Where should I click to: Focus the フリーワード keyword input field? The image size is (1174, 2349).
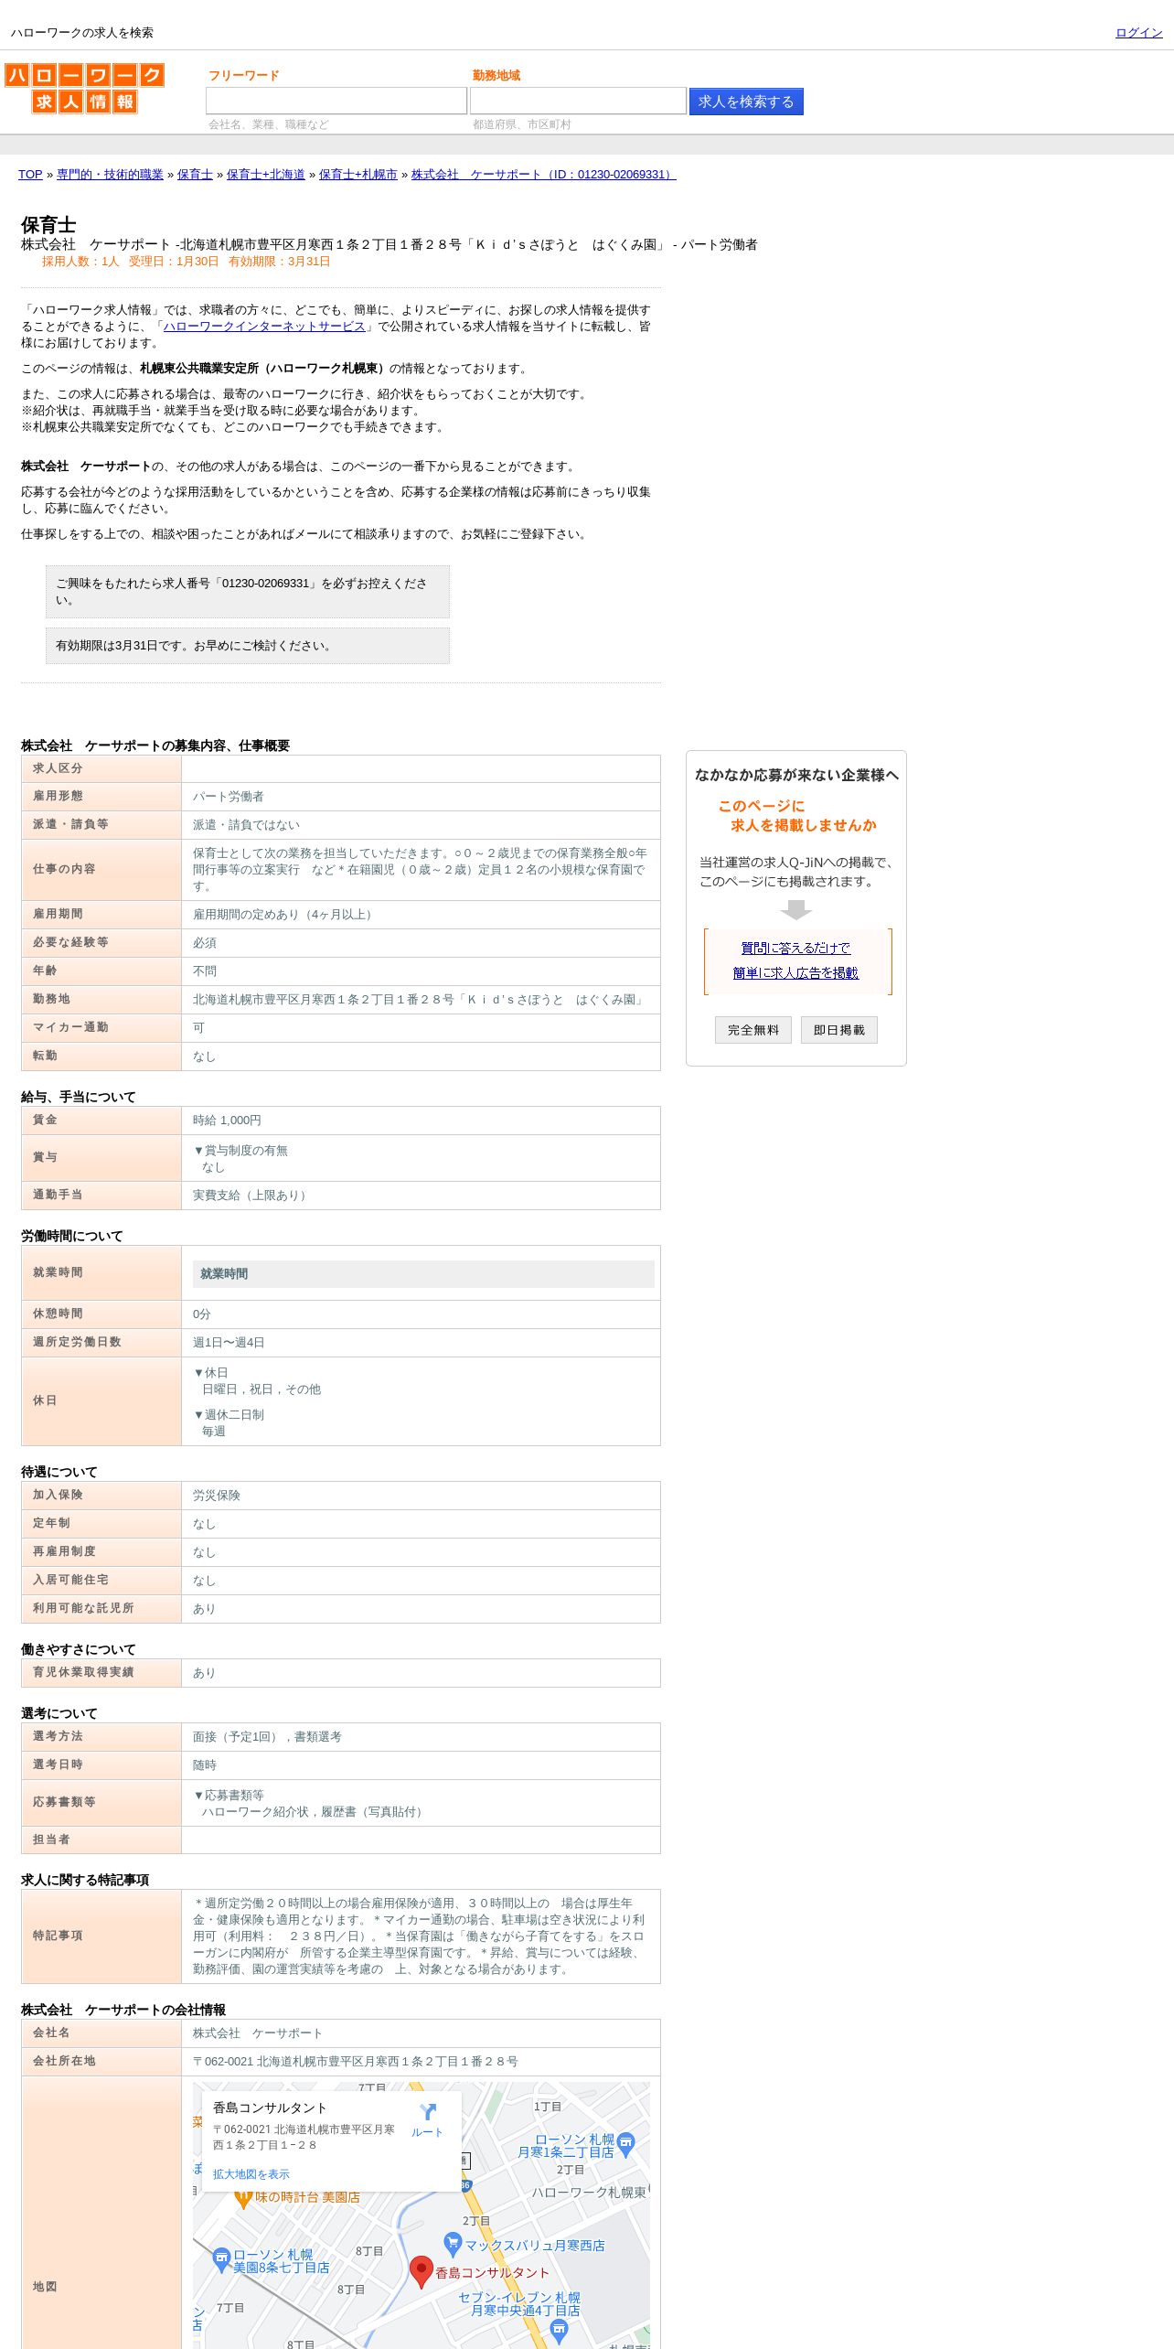(x=336, y=101)
